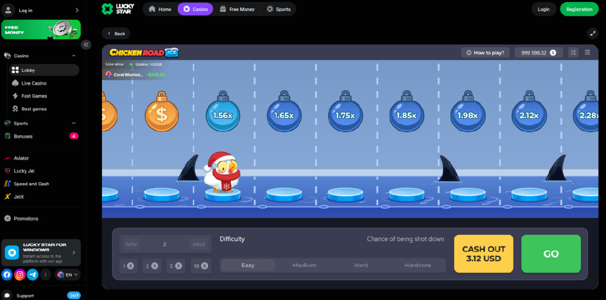The width and height of the screenshot is (606, 300).
Task: Click the bet amount input field
Action: coord(165,244)
